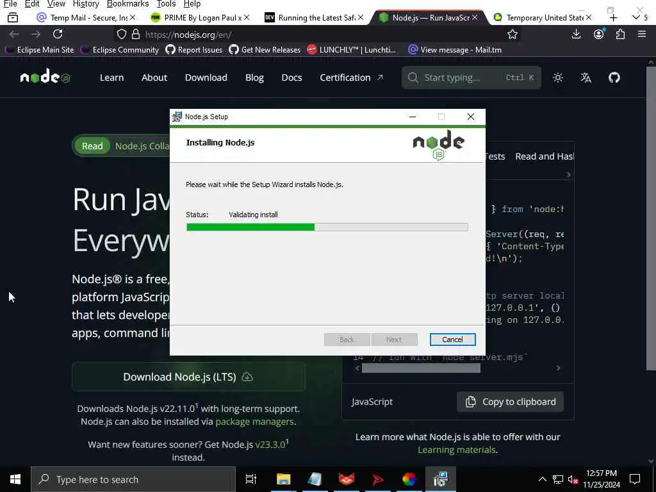Viewport: 656px width, 492px height.
Task: Open the Docs nav item
Action: (x=291, y=78)
